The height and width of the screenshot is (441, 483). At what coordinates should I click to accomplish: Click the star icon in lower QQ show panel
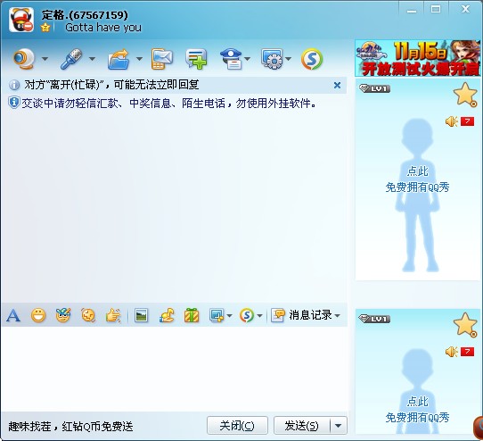coord(465,324)
